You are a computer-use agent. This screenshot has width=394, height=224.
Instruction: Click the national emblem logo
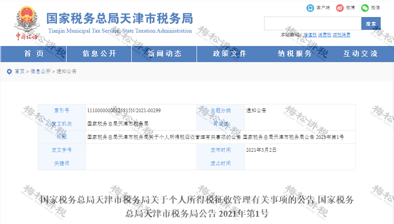pyautogui.click(x=27, y=23)
